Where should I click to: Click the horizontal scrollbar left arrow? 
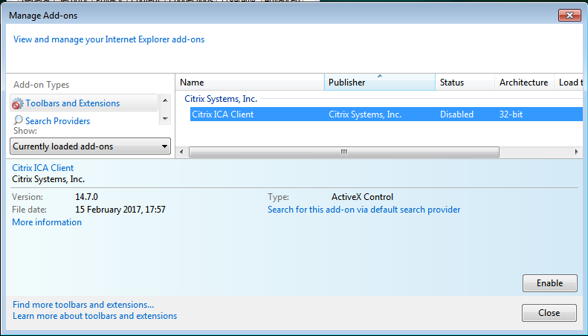(x=182, y=152)
